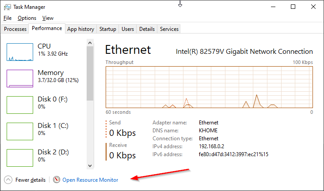Switch to the App history tab
The image size is (324, 191).
point(80,29)
